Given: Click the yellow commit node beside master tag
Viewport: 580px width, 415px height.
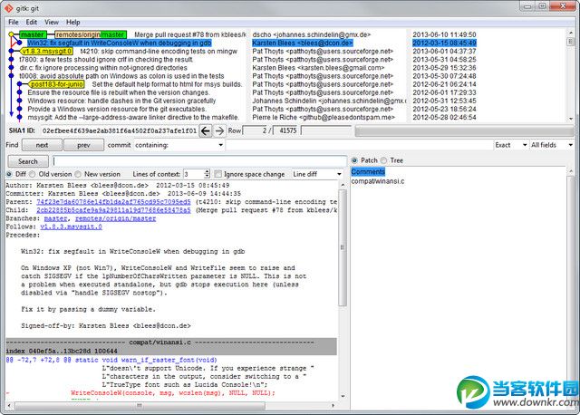Looking at the screenshot, I should [x=12, y=34].
